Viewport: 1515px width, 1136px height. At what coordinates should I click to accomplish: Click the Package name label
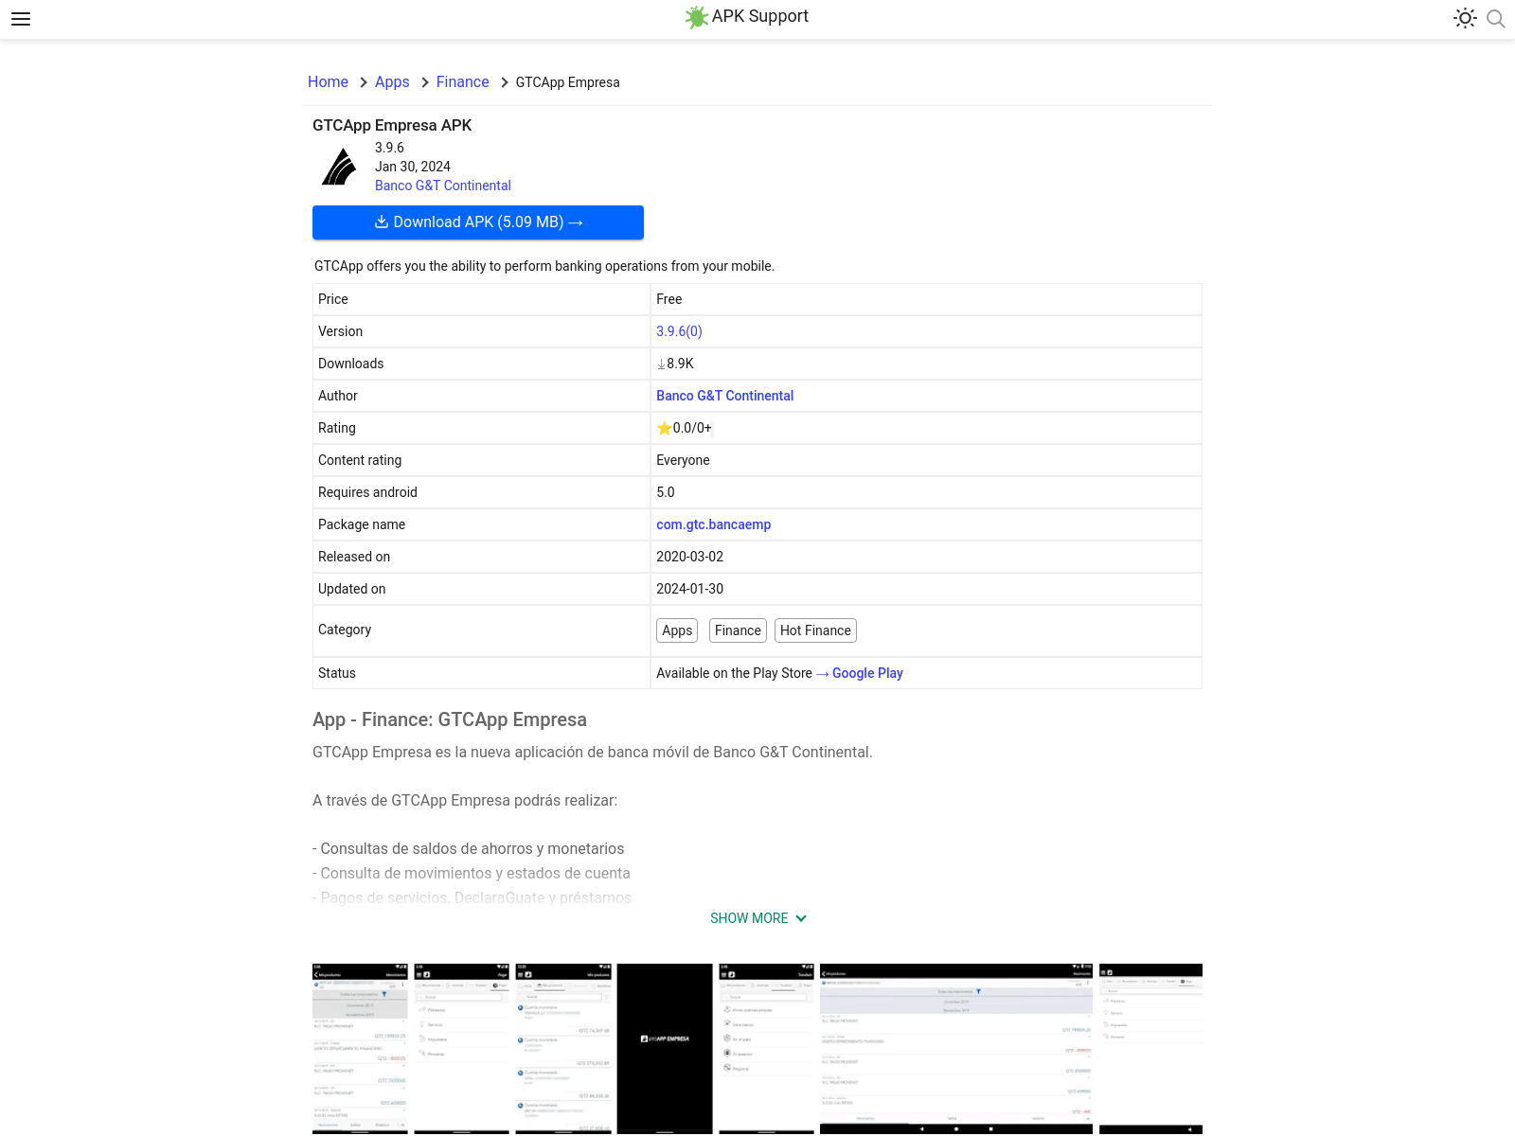pos(362,524)
